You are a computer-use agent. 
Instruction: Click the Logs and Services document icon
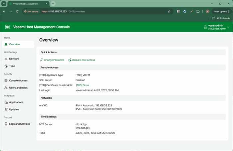(x=6, y=124)
